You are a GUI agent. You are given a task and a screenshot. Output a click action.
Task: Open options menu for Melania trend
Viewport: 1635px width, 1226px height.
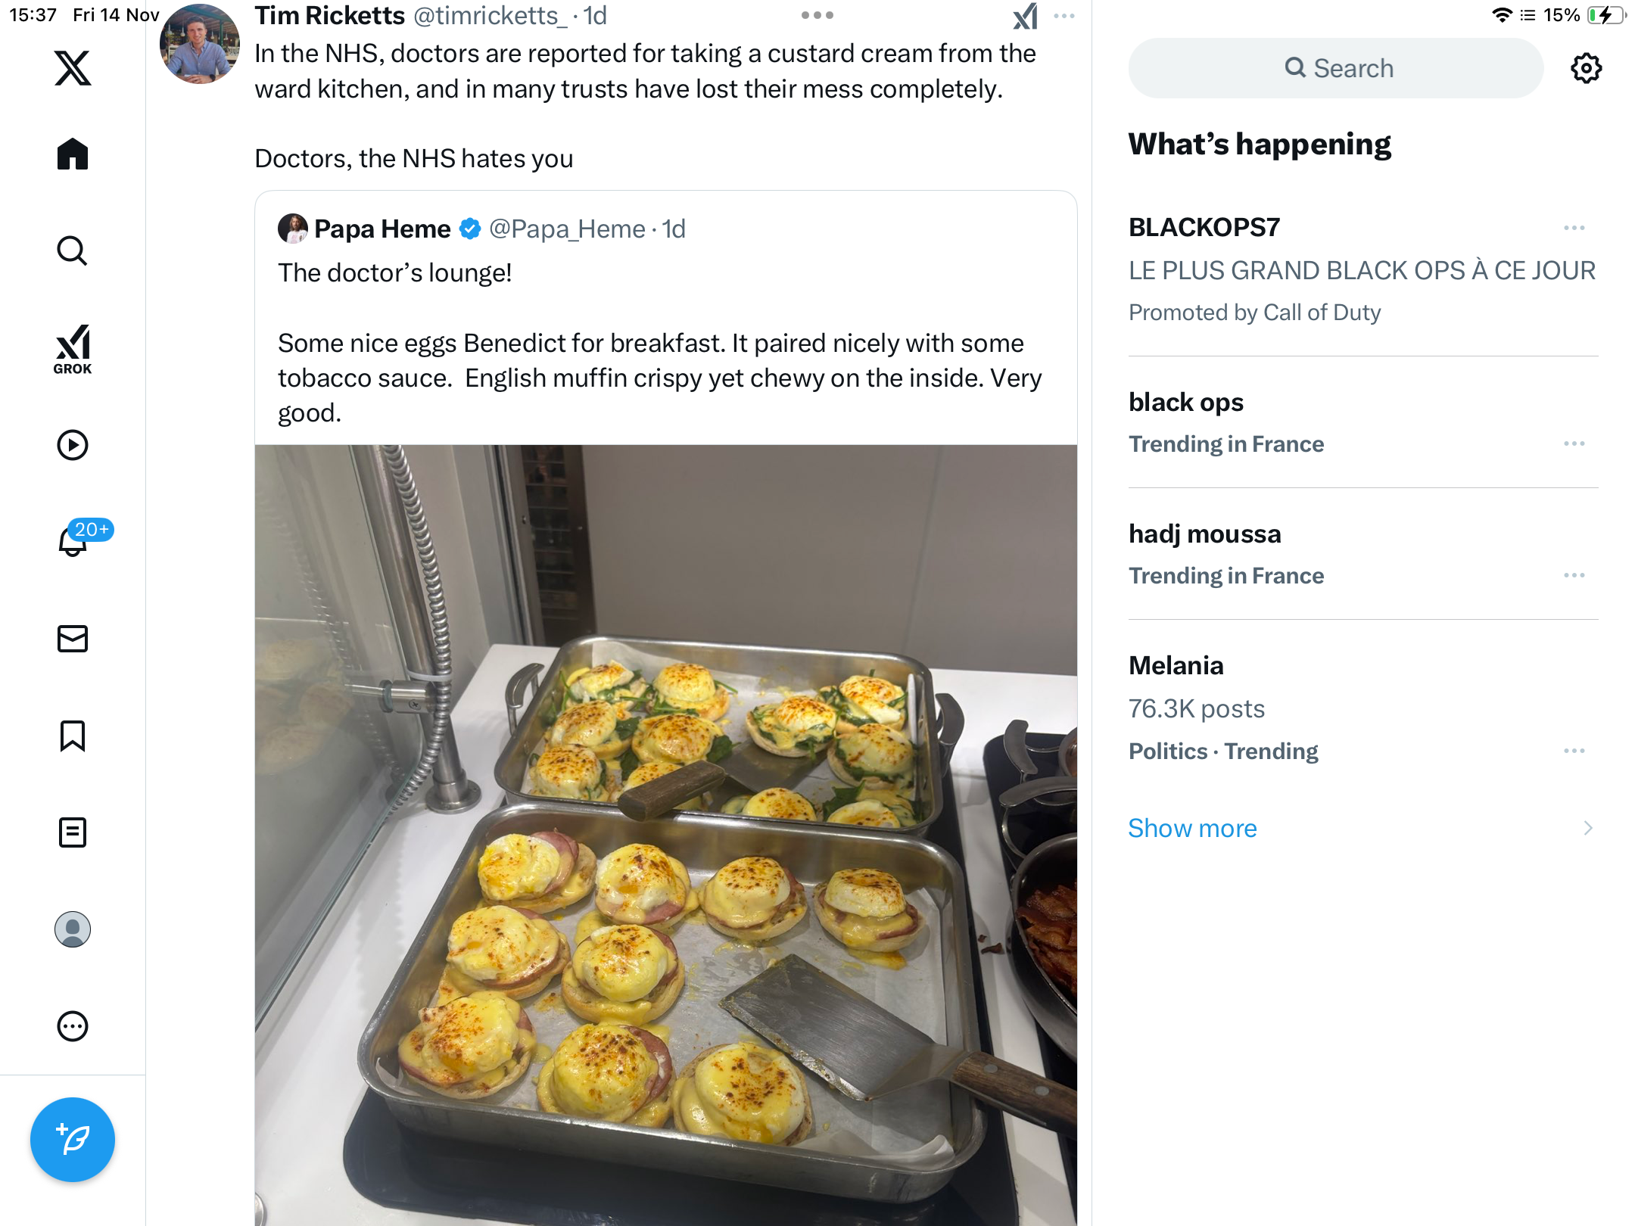coord(1574,751)
